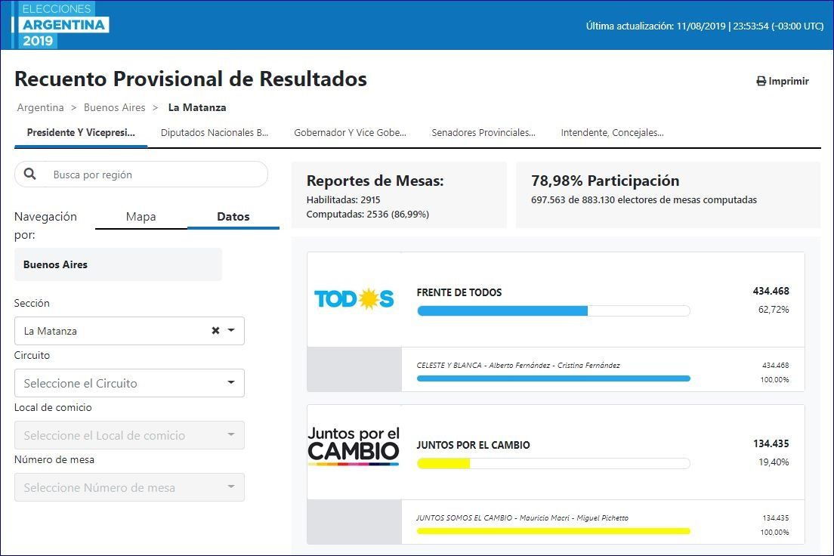The image size is (834, 556).
Task: Navigate to Buenos Aires breadcrumb link
Action: 114,108
